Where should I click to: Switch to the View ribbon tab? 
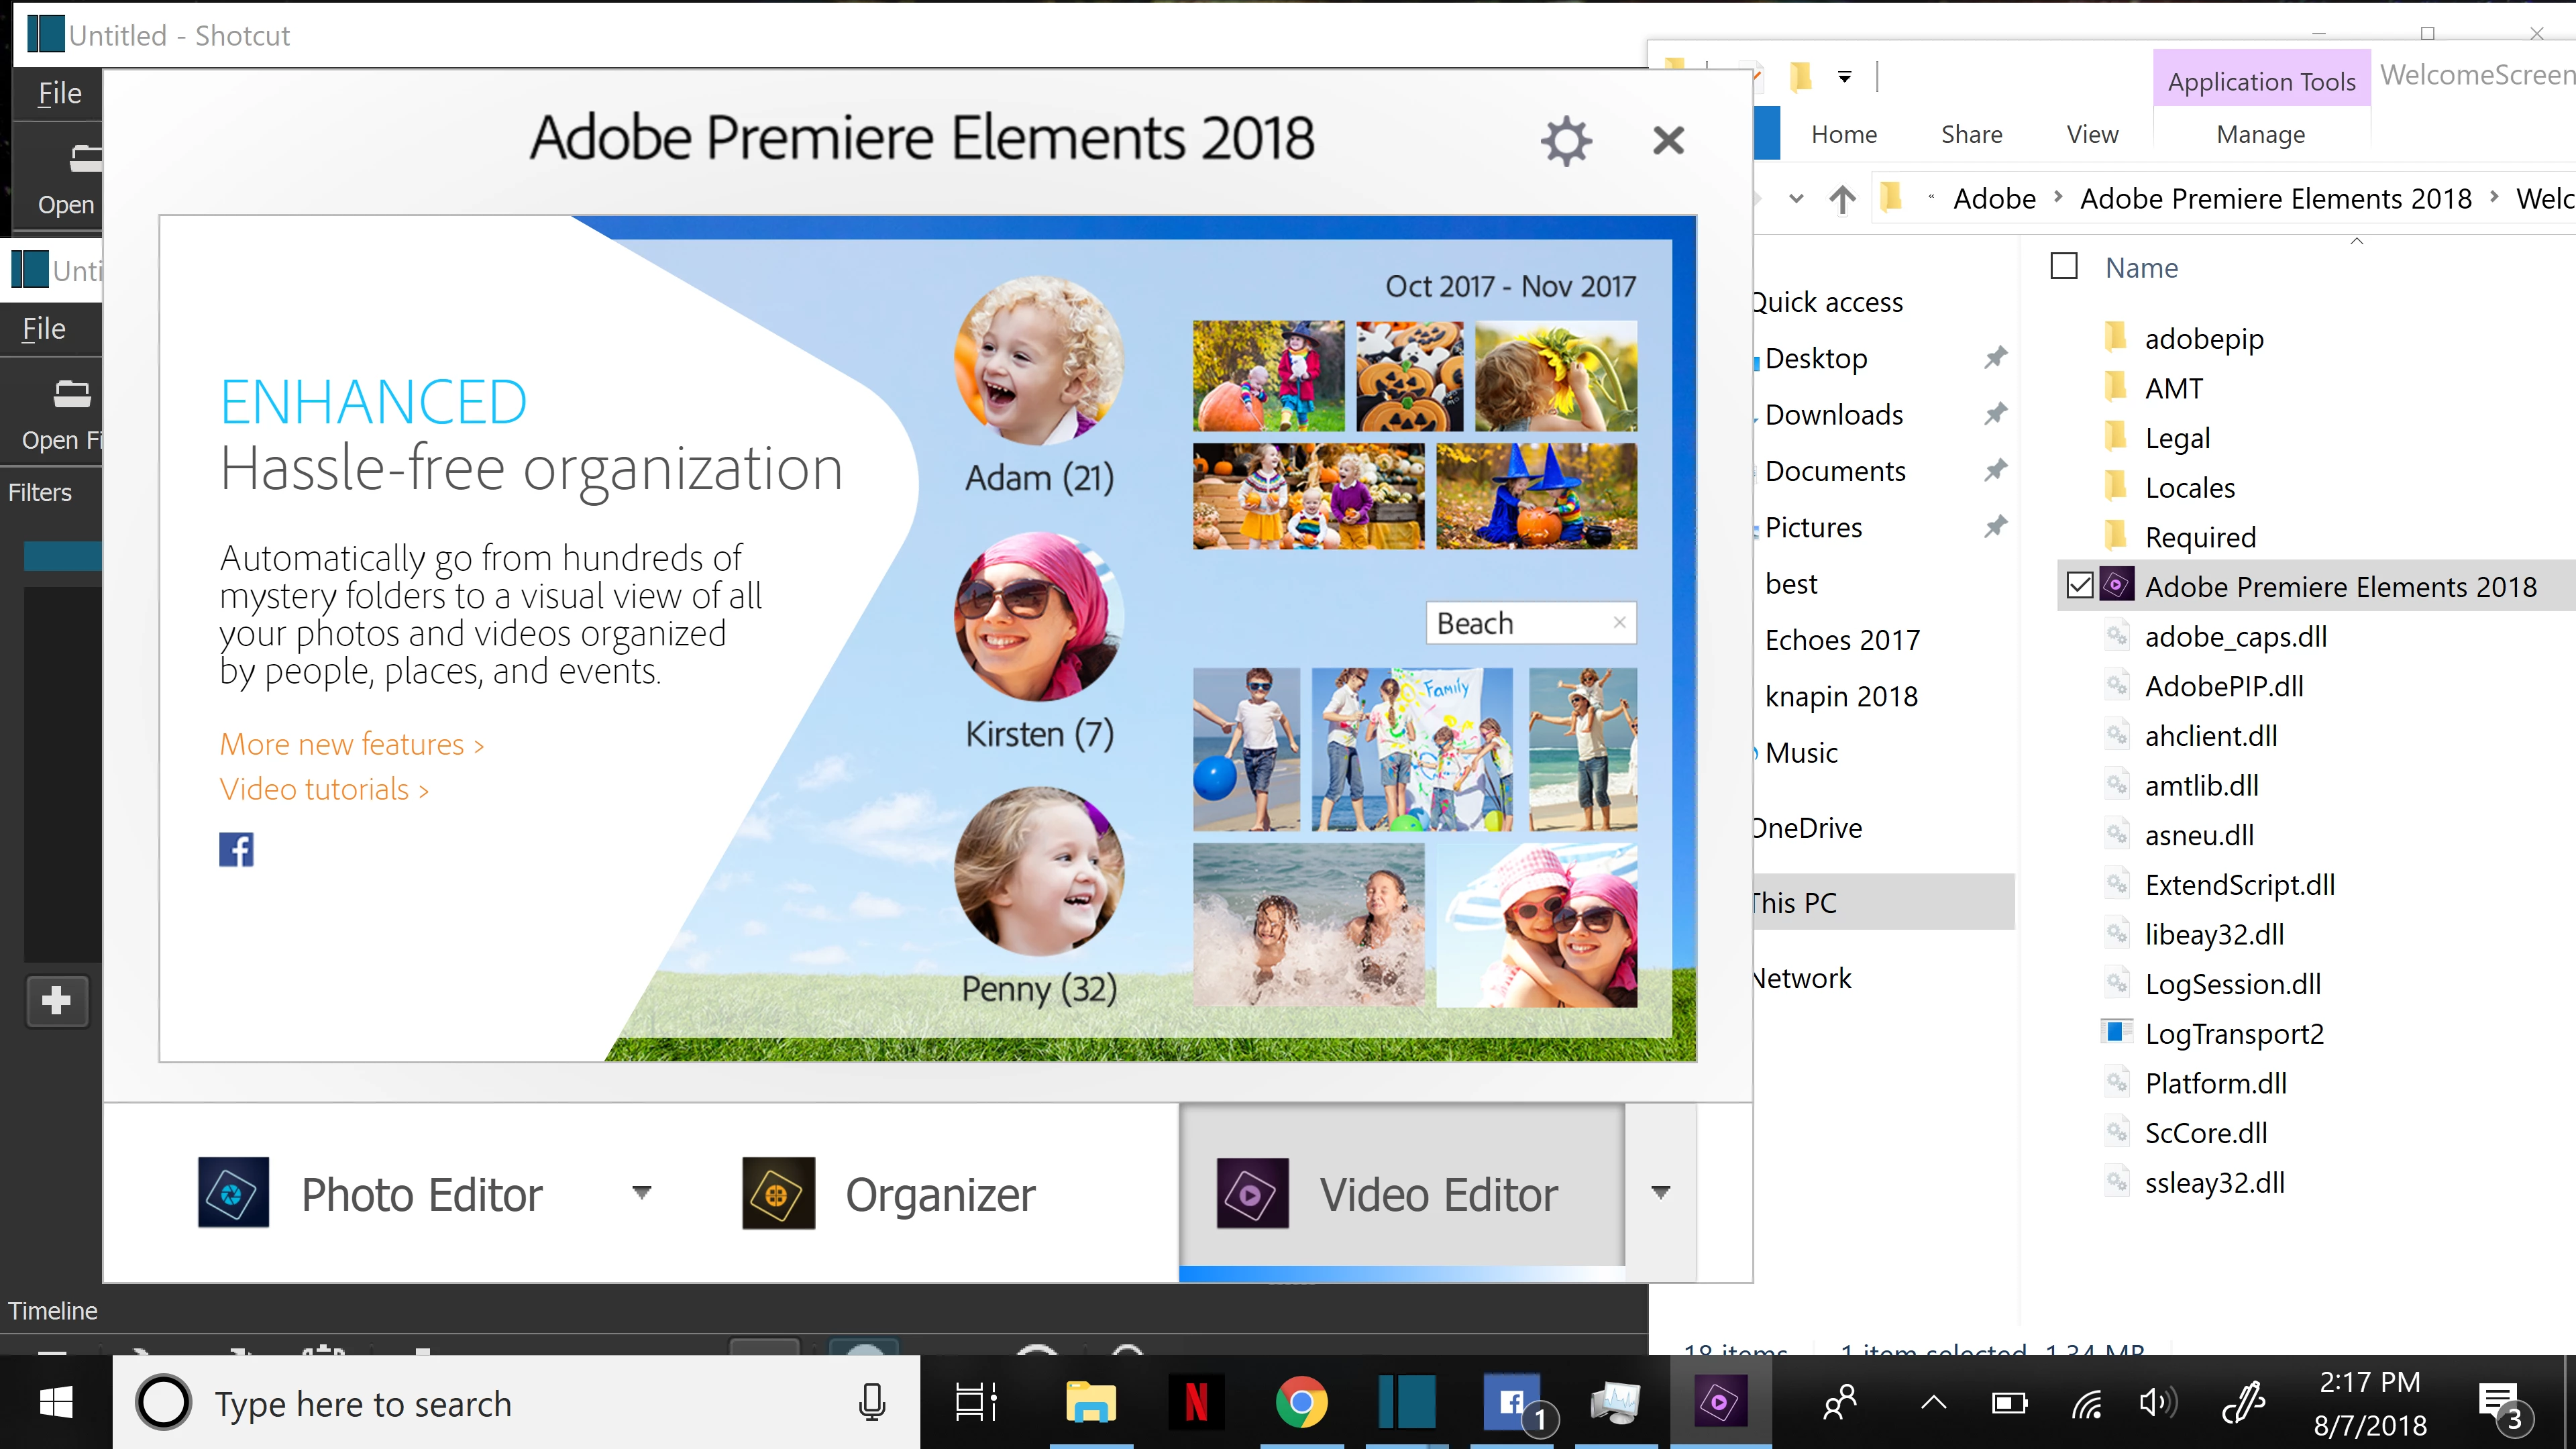(x=2092, y=135)
